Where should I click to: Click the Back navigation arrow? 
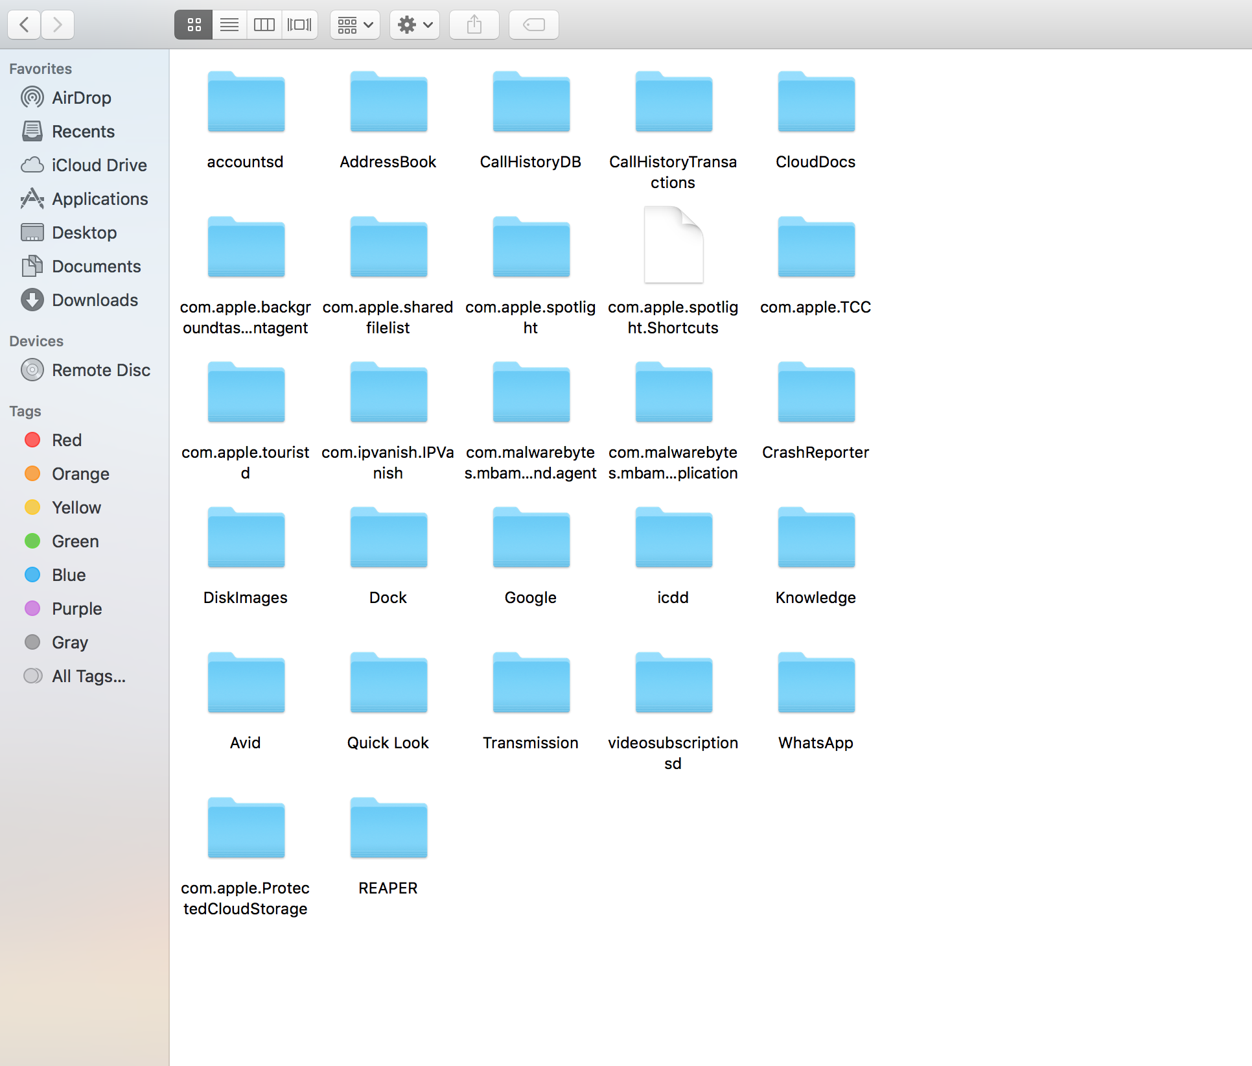pyautogui.click(x=25, y=25)
